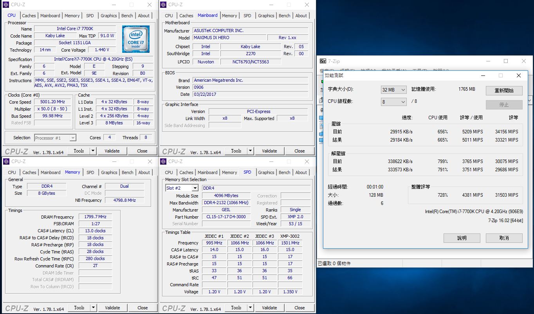Viewport: 534px width, 314px height.
Task: Click the XMP-3002 Voltage cell 1.350 V
Action: [290, 292]
